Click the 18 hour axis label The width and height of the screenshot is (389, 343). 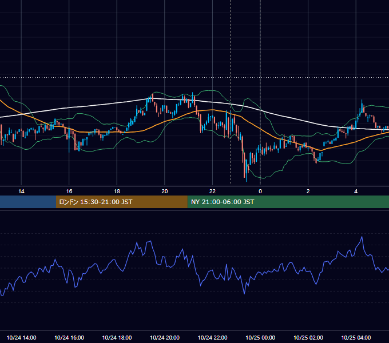tap(117, 192)
